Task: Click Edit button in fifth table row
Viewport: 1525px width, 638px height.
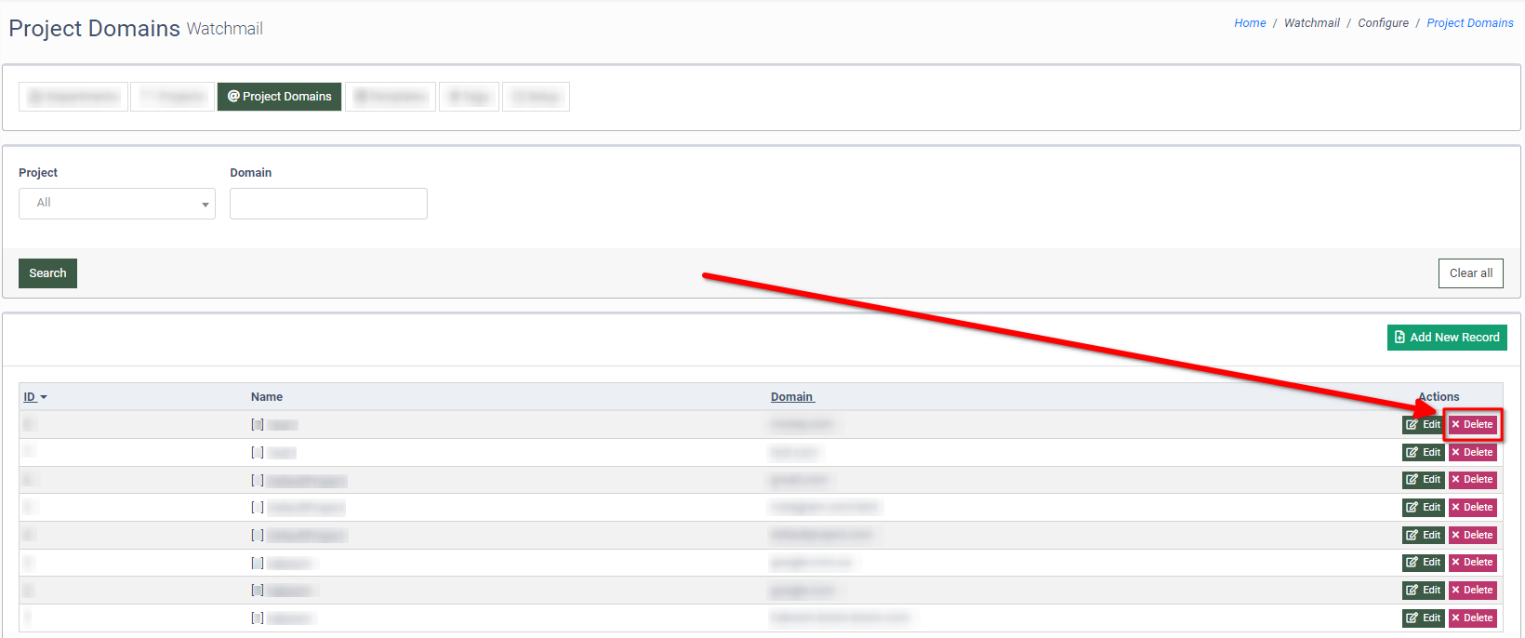Action: point(1423,536)
